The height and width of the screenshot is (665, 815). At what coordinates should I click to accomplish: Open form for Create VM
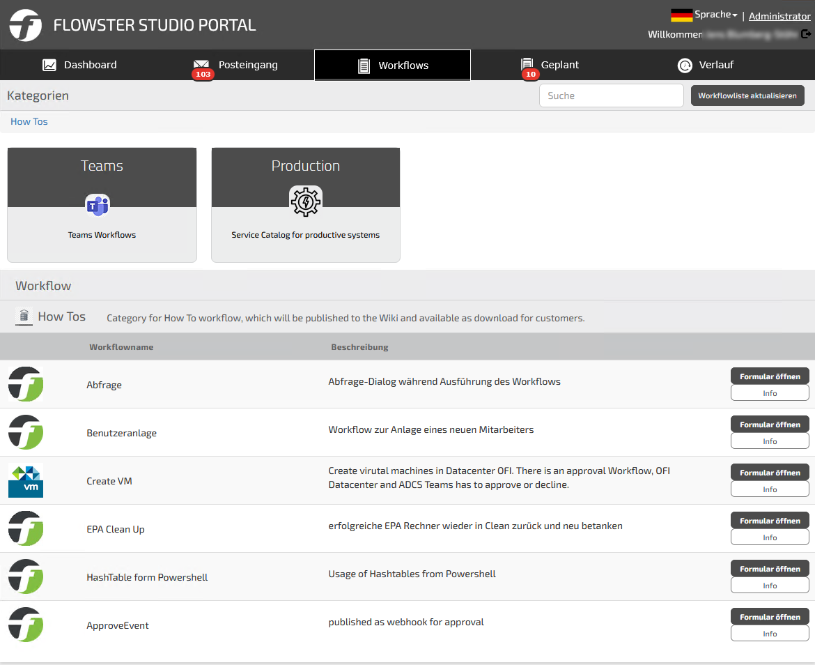click(770, 473)
